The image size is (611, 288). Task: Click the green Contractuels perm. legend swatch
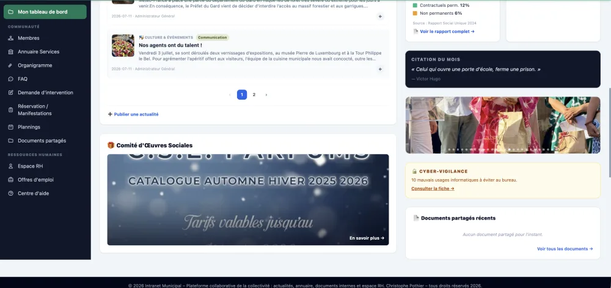(x=415, y=6)
